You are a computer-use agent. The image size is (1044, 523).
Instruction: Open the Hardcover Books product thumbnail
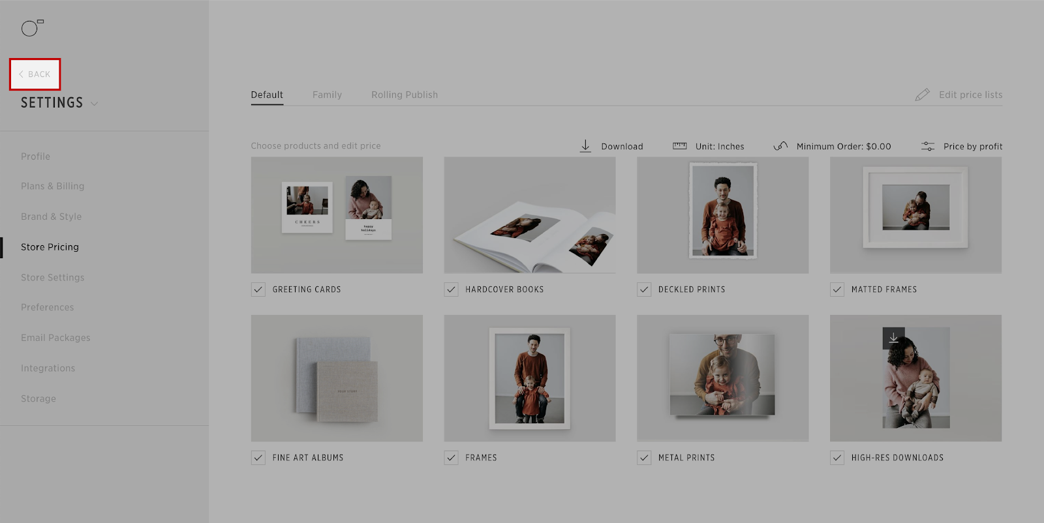click(x=530, y=215)
